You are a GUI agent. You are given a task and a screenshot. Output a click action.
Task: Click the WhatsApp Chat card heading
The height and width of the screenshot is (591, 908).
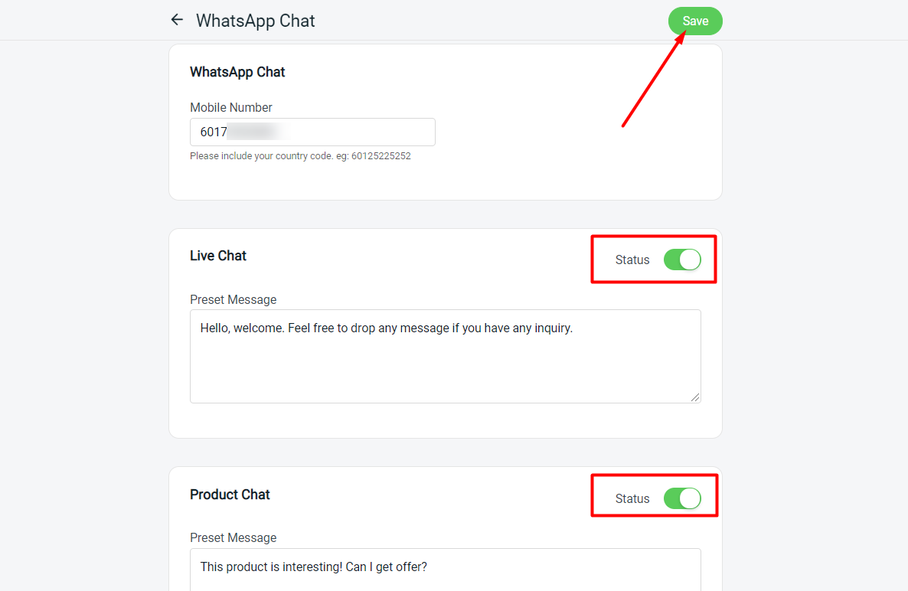pos(237,72)
